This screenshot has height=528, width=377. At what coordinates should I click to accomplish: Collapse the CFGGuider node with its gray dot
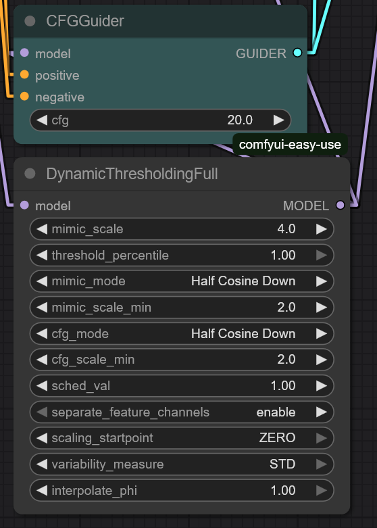(x=30, y=21)
